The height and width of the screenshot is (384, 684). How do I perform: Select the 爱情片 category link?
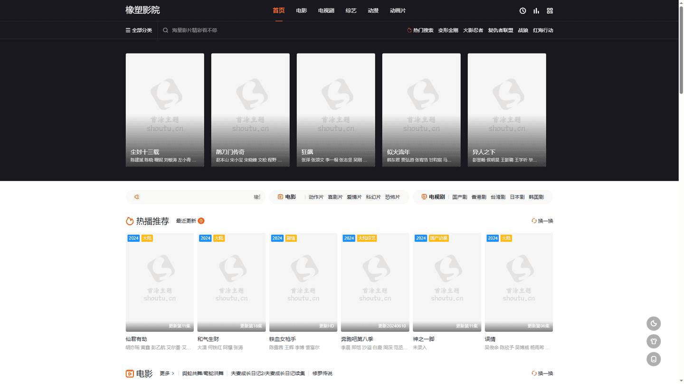pyautogui.click(x=354, y=197)
